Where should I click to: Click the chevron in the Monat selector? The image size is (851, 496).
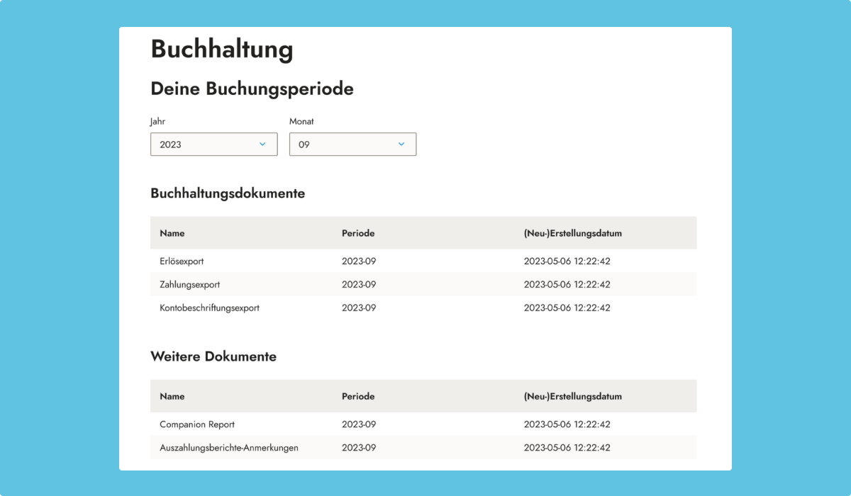click(x=401, y=144)
